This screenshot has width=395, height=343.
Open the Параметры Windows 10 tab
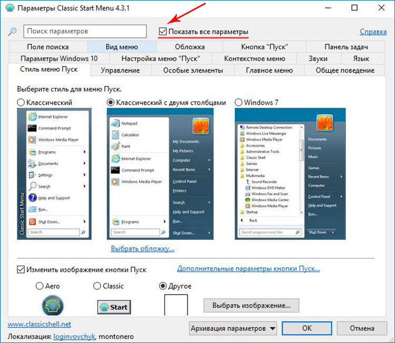(x=59, y=58)
